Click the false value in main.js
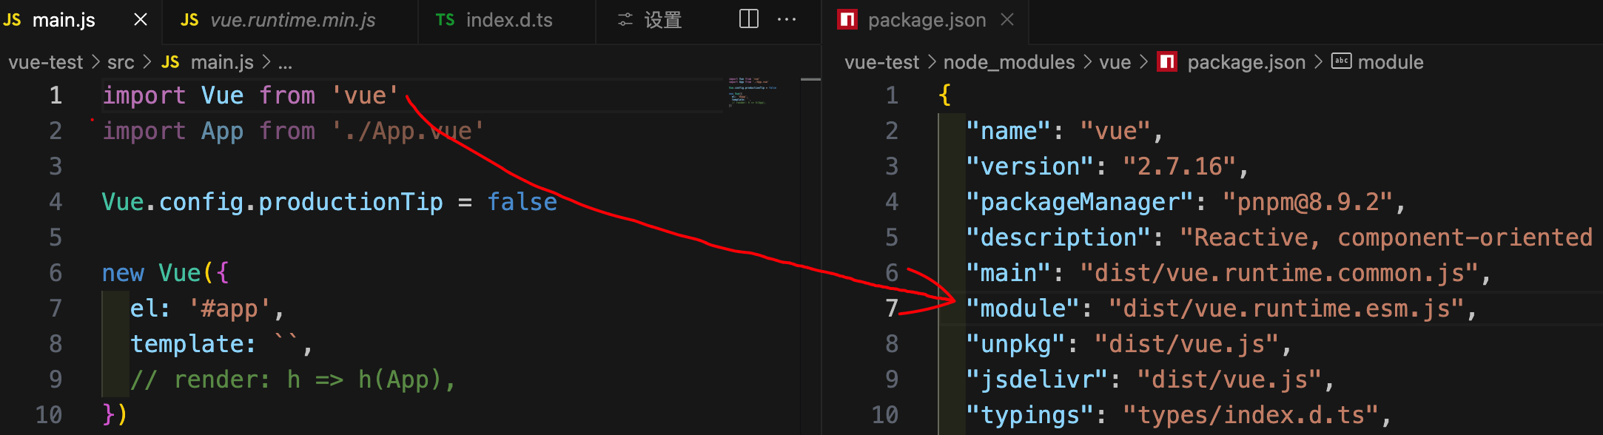Viewport: 1603px width, 435px height. 522,202
